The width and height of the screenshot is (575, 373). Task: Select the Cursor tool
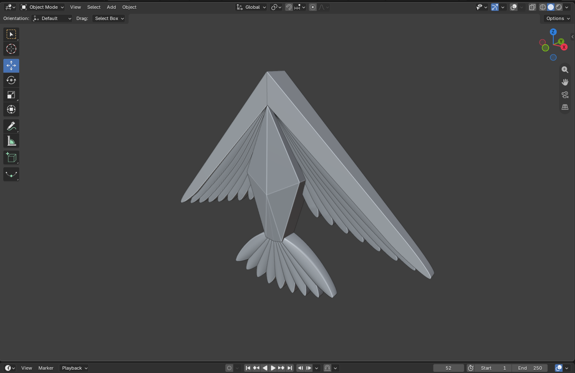pos(11,49)
